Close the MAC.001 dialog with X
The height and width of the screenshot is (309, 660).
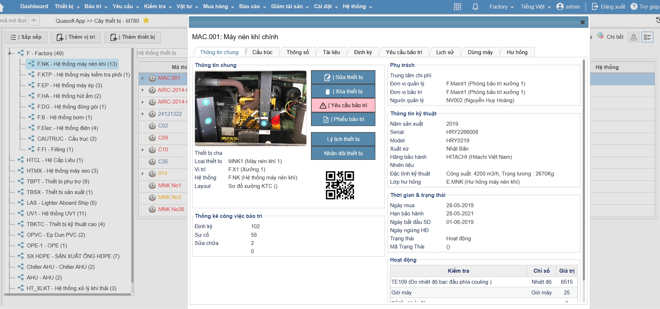(582, 22)
